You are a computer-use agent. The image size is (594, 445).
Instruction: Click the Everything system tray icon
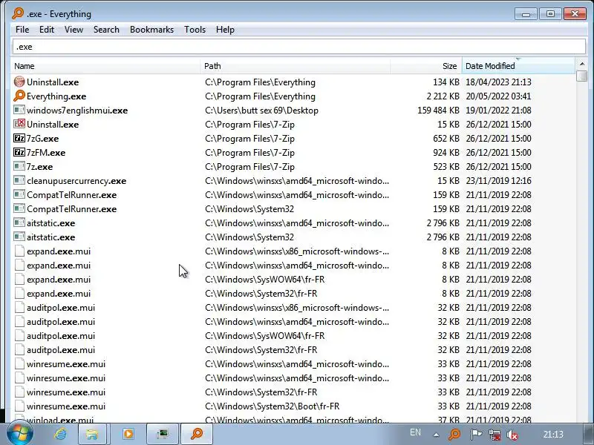click(454, 434)
